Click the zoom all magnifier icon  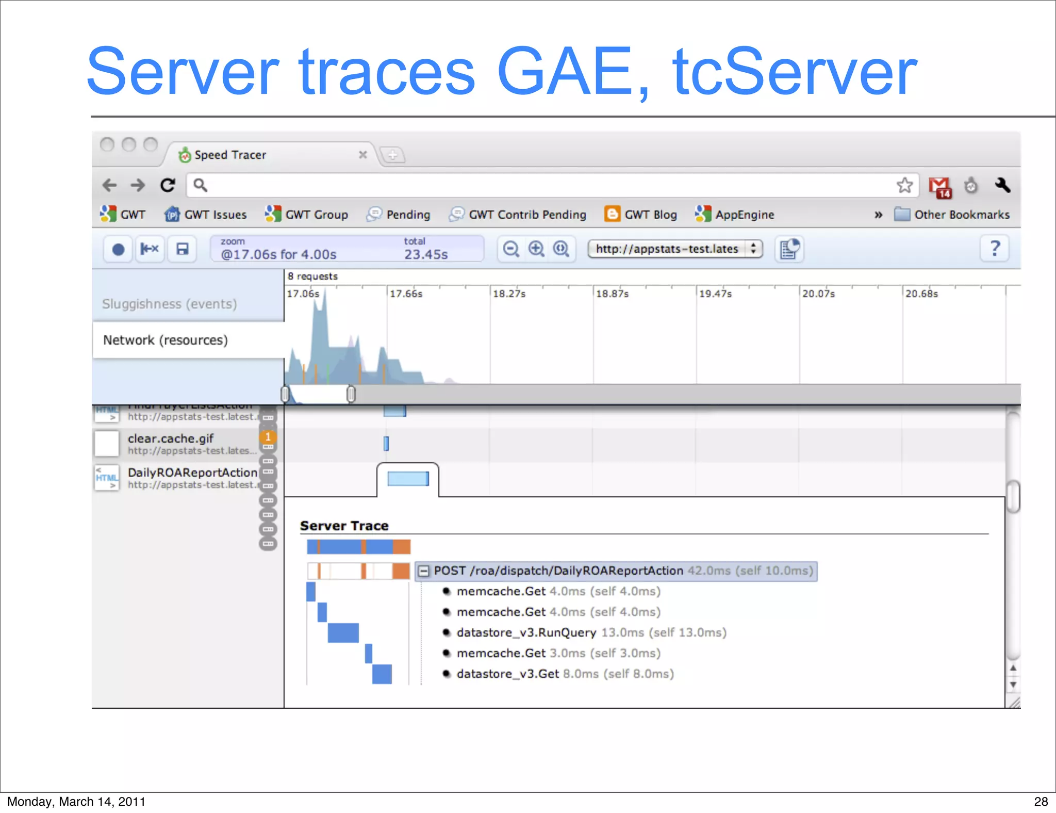tap(561, 249)
